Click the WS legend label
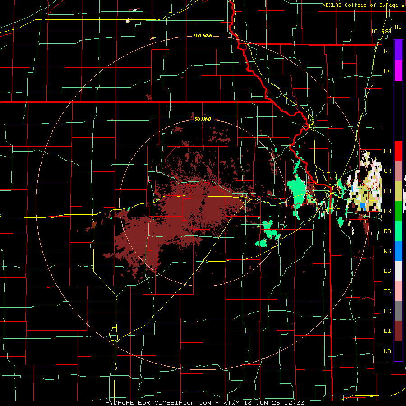 click(387, 251)
